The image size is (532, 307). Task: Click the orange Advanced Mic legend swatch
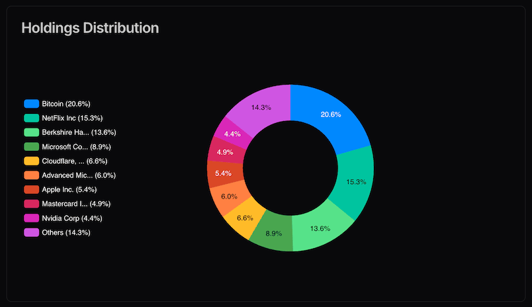click(x=32, y=175)
